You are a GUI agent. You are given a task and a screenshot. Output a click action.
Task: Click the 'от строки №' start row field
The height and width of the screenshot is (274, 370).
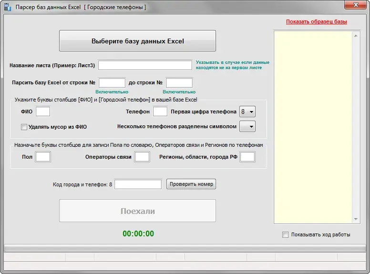click(x=112, y=83)
